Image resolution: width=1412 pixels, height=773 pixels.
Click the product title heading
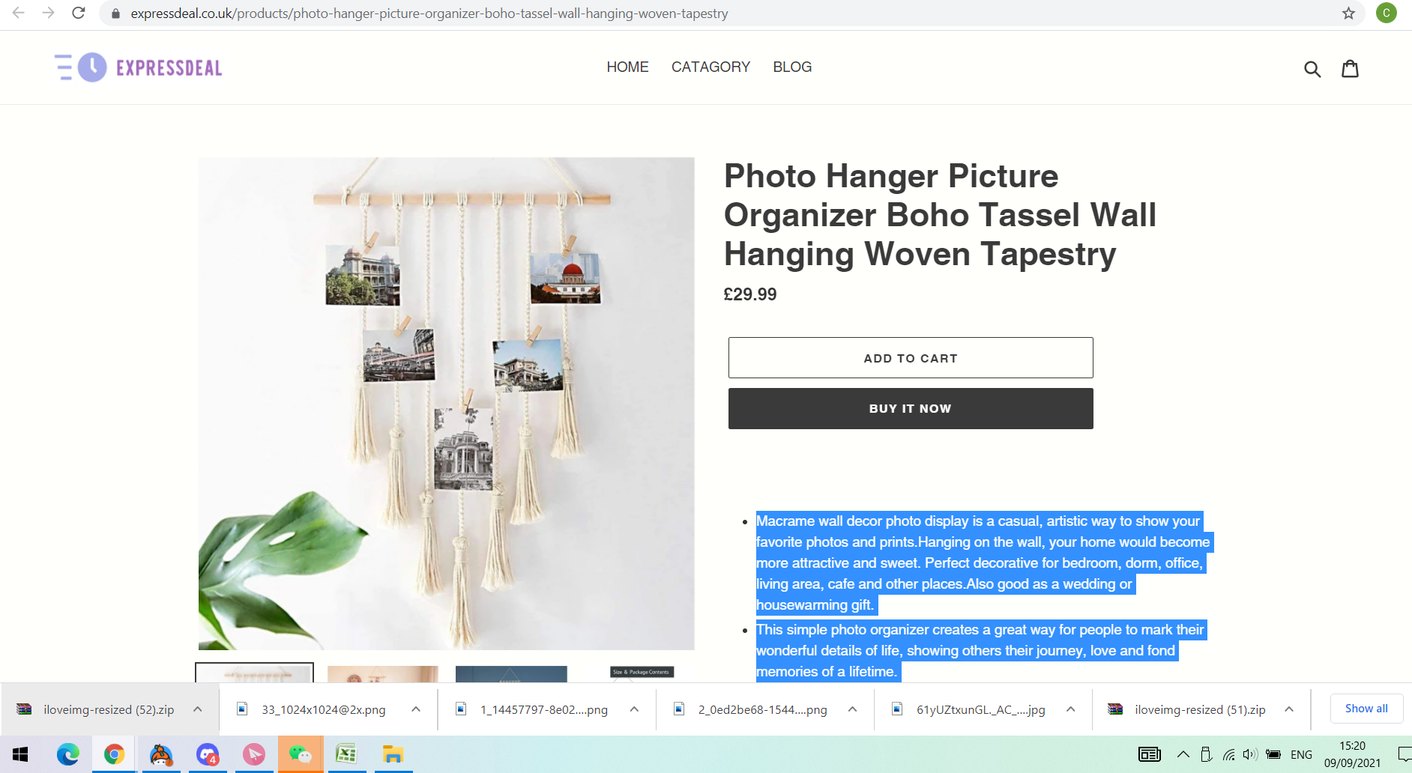click(940, 215)
